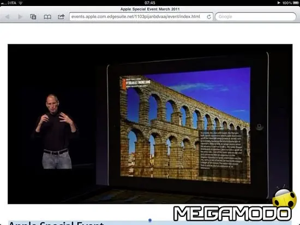Tap the Wi-Fi status icon
The height and width of the screenshot is (225, 300).
click(x=21, y=3)
